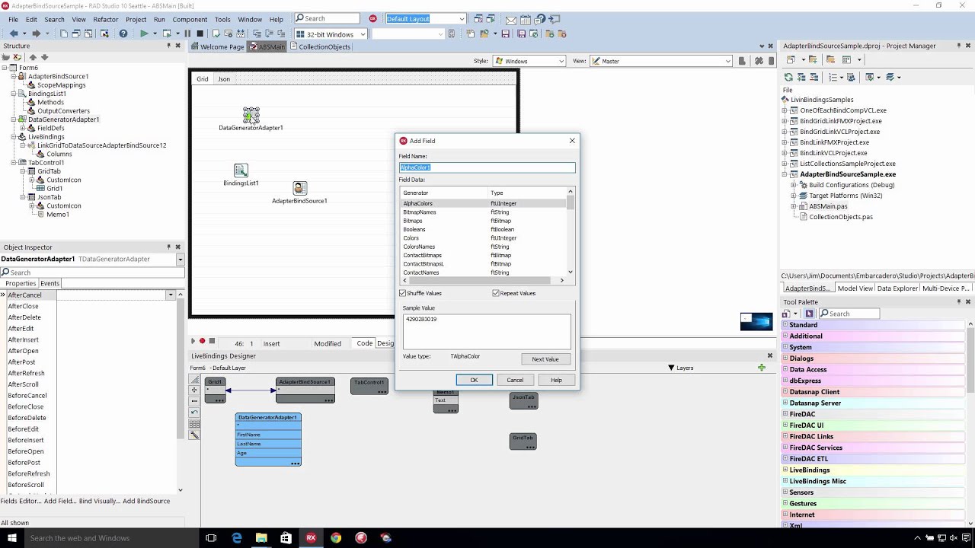Image resolution: width=975 pixels, height=548 pixels.
Task: Close the Add Field dialog
Action: (x=572, y=141)
